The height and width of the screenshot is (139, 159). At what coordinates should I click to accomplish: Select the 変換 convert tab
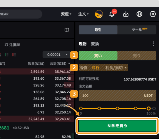[x=95, y=44]
